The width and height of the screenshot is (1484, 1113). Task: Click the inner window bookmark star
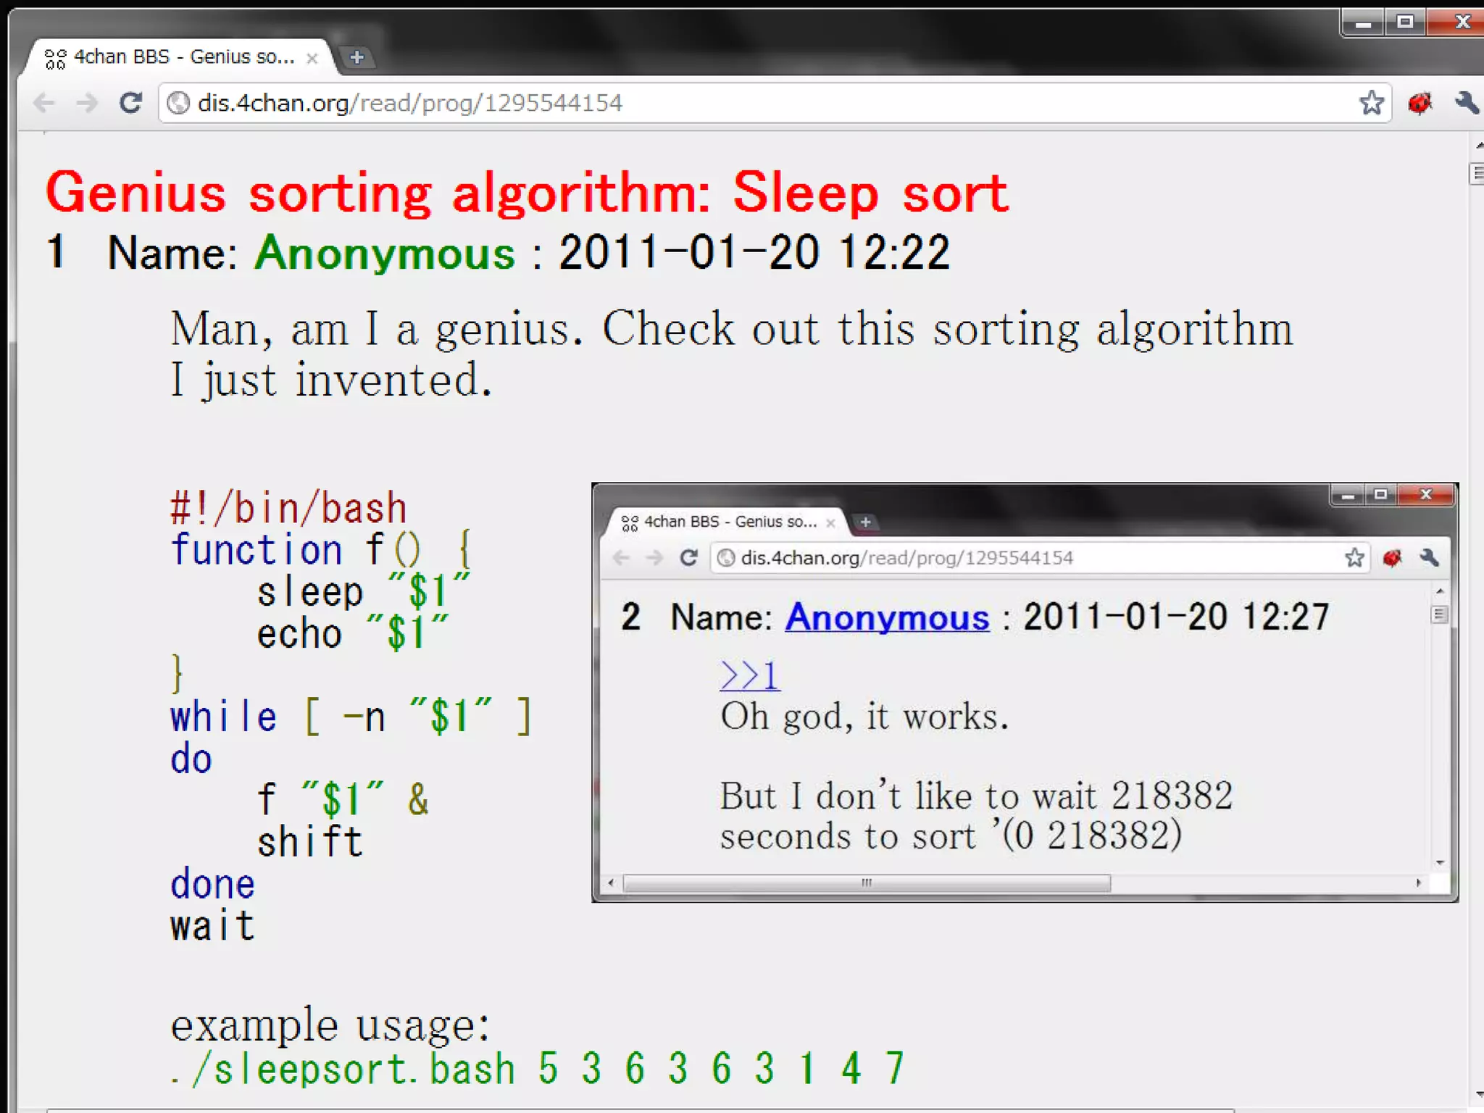click(1354, 557)
